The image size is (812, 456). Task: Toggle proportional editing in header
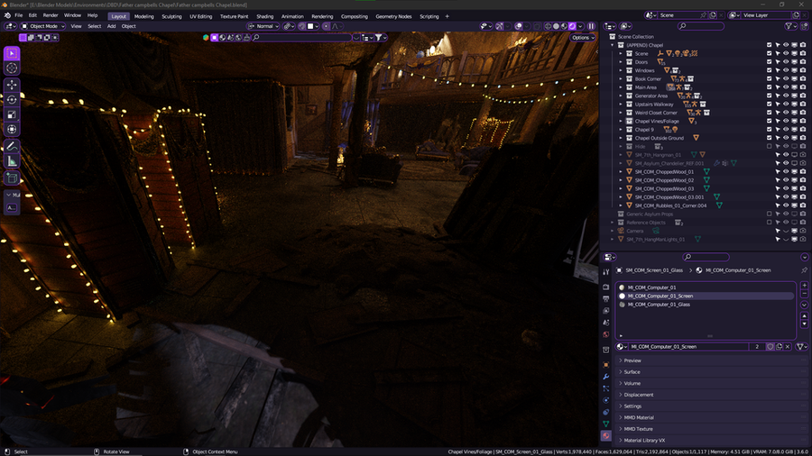click(x=326, y=26)
